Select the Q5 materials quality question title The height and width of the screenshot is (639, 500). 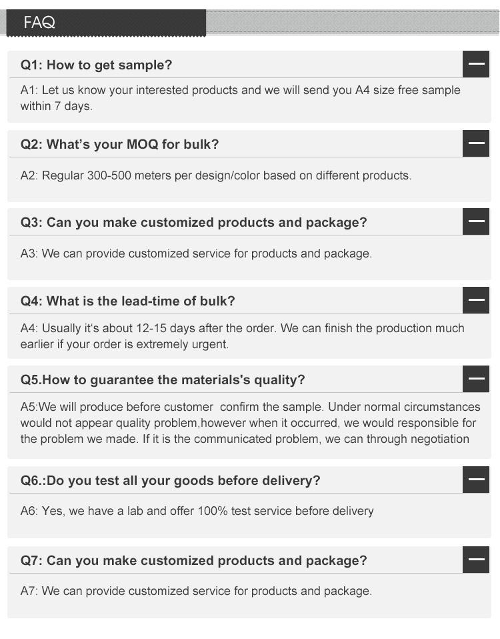163,380
